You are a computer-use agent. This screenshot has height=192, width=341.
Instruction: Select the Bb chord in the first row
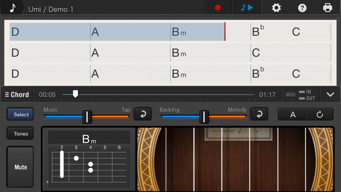click(x=258, y=31)
